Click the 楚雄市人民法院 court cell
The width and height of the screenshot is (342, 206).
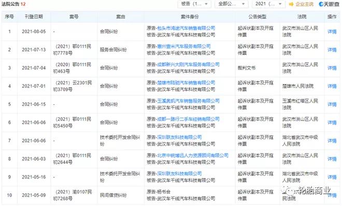[298, 86]
